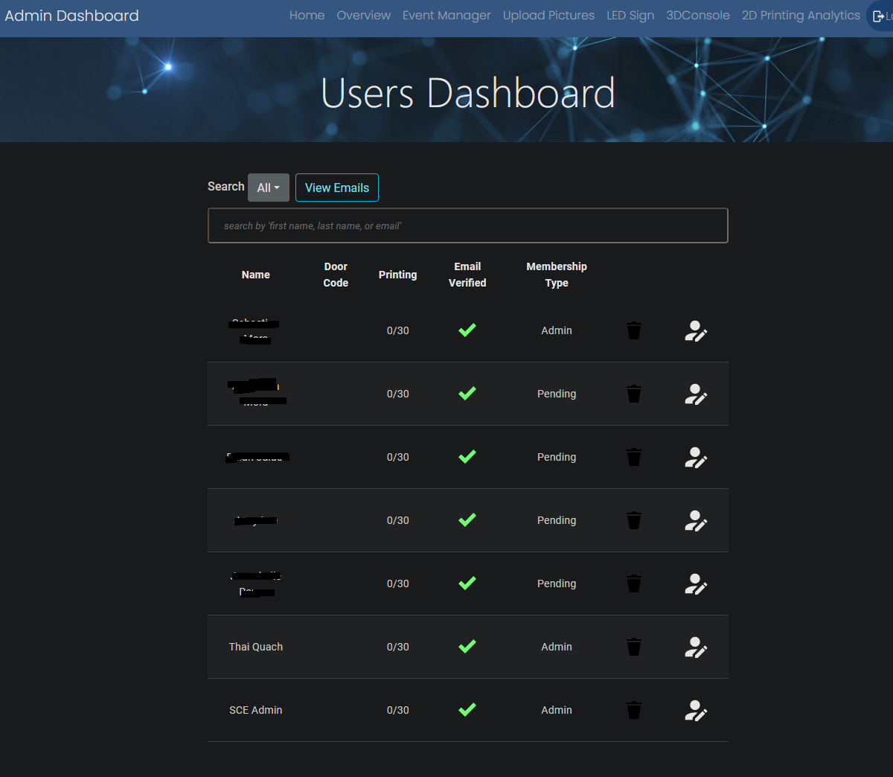Open 2D Printing Analytics page
The image size is (893, 777).
(x=801, y=16)
